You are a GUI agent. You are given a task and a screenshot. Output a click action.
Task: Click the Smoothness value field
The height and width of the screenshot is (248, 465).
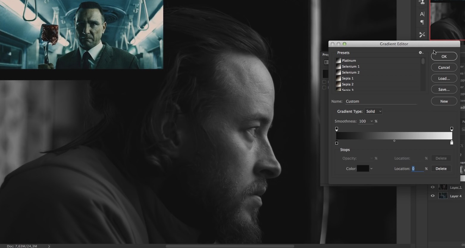pyautogui.click(x=364, y=121)
